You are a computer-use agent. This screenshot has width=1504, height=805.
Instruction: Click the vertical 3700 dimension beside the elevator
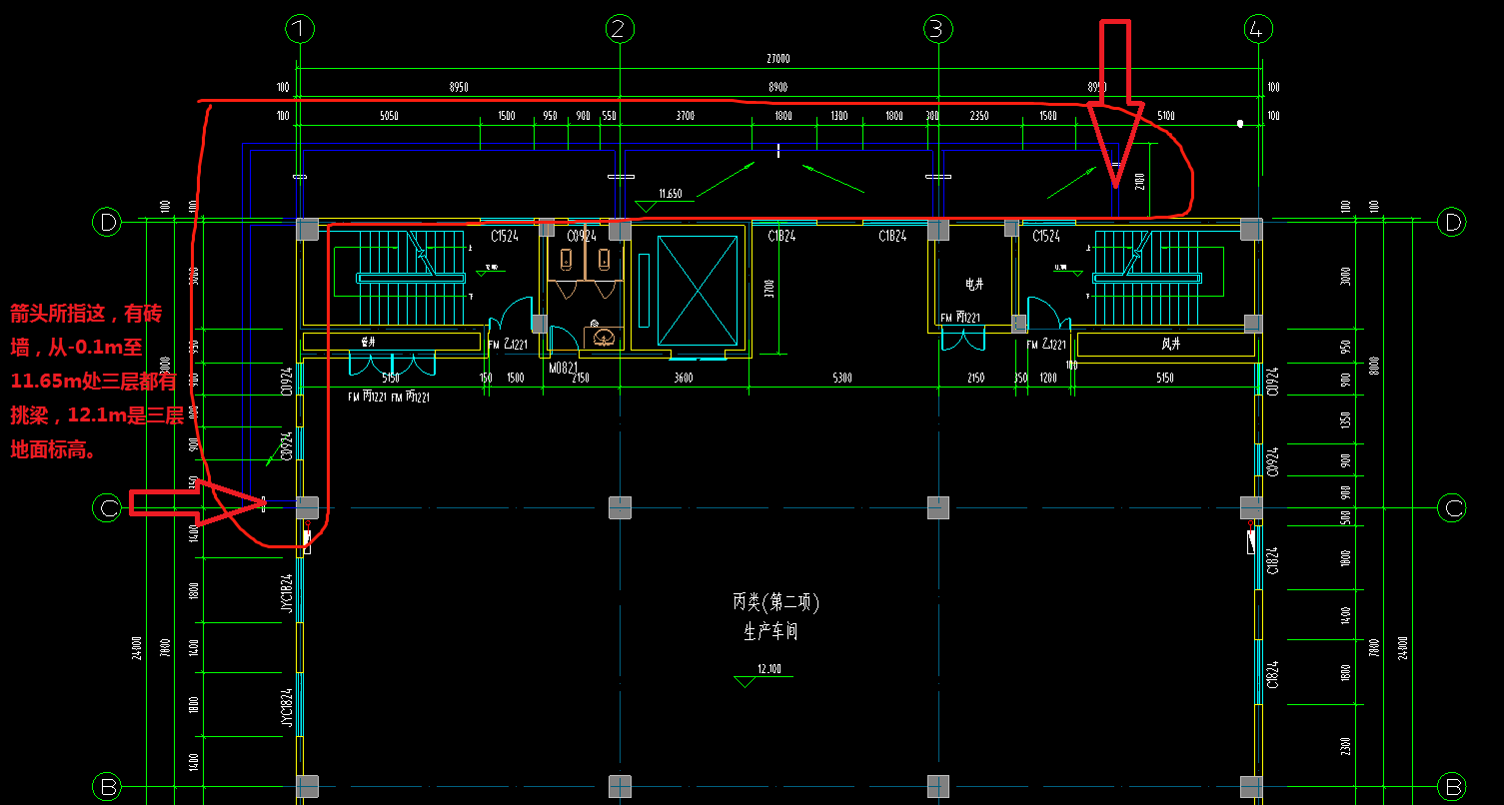pyautogui.click(x=768, y=290)
